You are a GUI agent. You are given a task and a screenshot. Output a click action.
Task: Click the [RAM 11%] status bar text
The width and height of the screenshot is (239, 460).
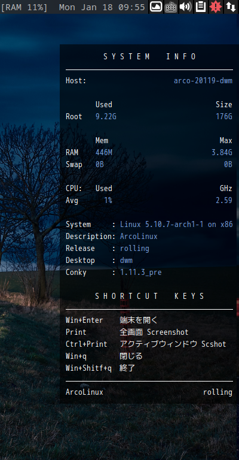point(24,7)
